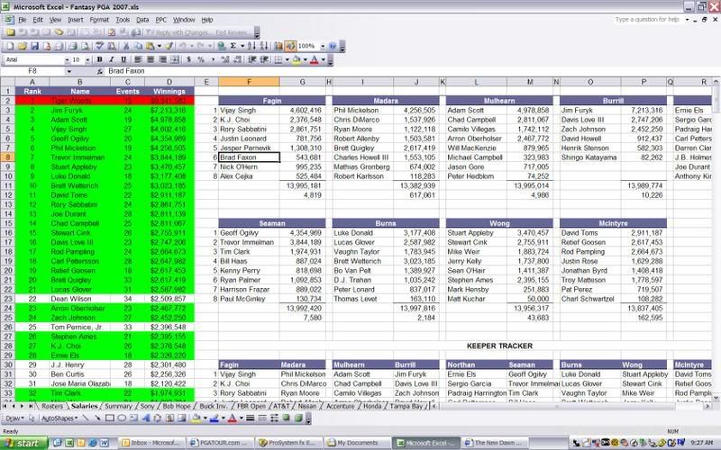The height and width of the screenshot is (450, 721).
Task: Apply Currency Style with the dollar icon
Action: (189, 59)
